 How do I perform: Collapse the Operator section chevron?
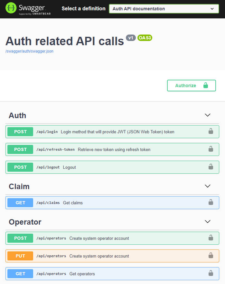[x=208, y=221]
